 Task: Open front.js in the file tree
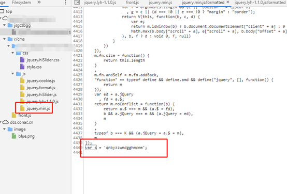tap(24, 116)
